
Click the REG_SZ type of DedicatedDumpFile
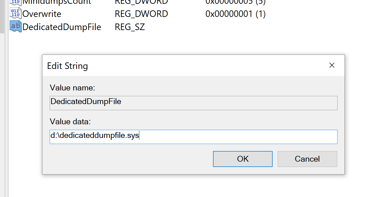pos(130,27)
